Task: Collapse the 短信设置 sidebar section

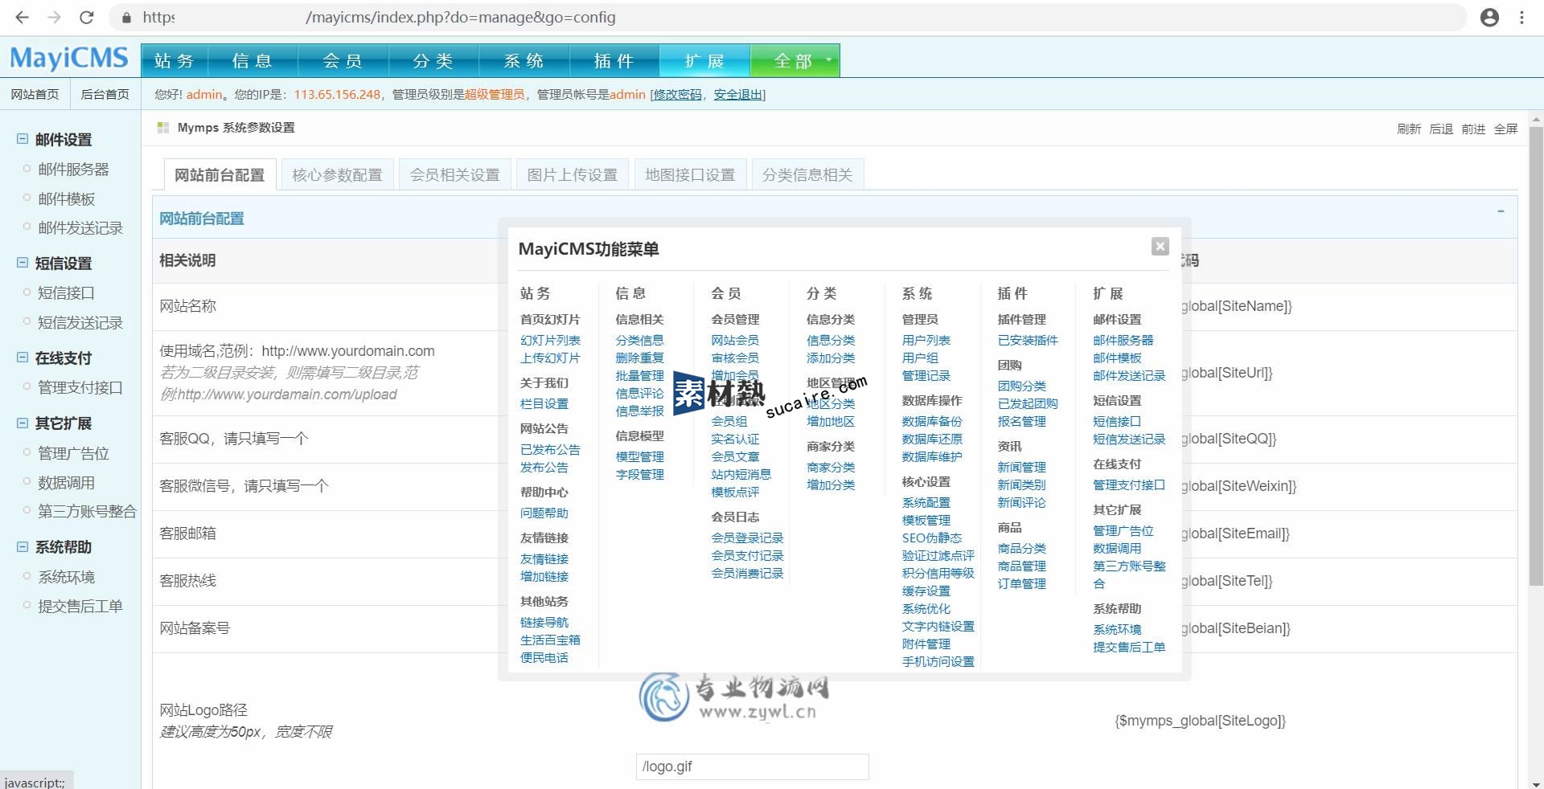Action: pyautogui.click(x=23, y=263)
